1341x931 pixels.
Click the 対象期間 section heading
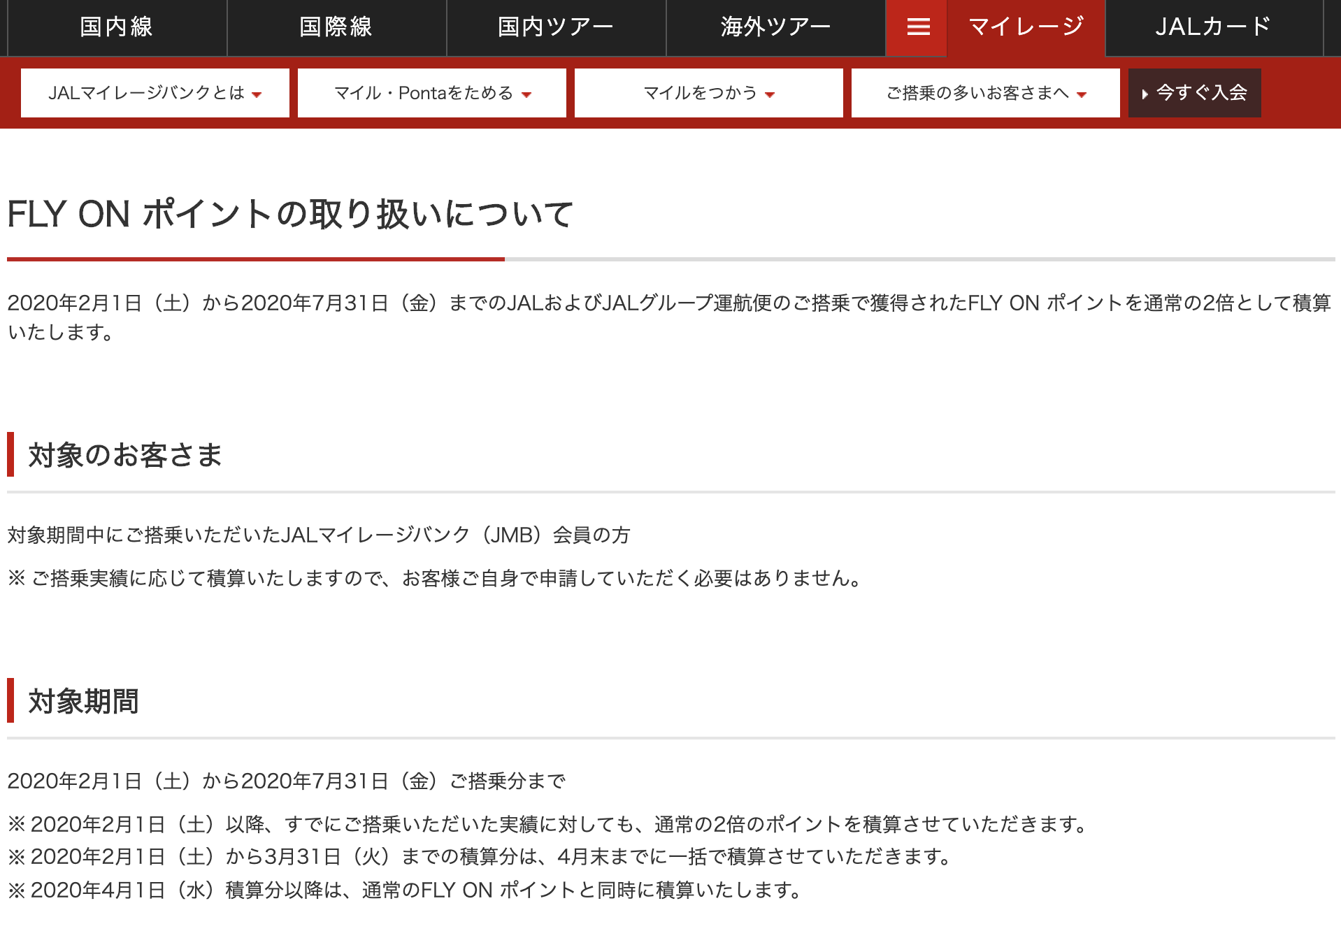point(83,701)
